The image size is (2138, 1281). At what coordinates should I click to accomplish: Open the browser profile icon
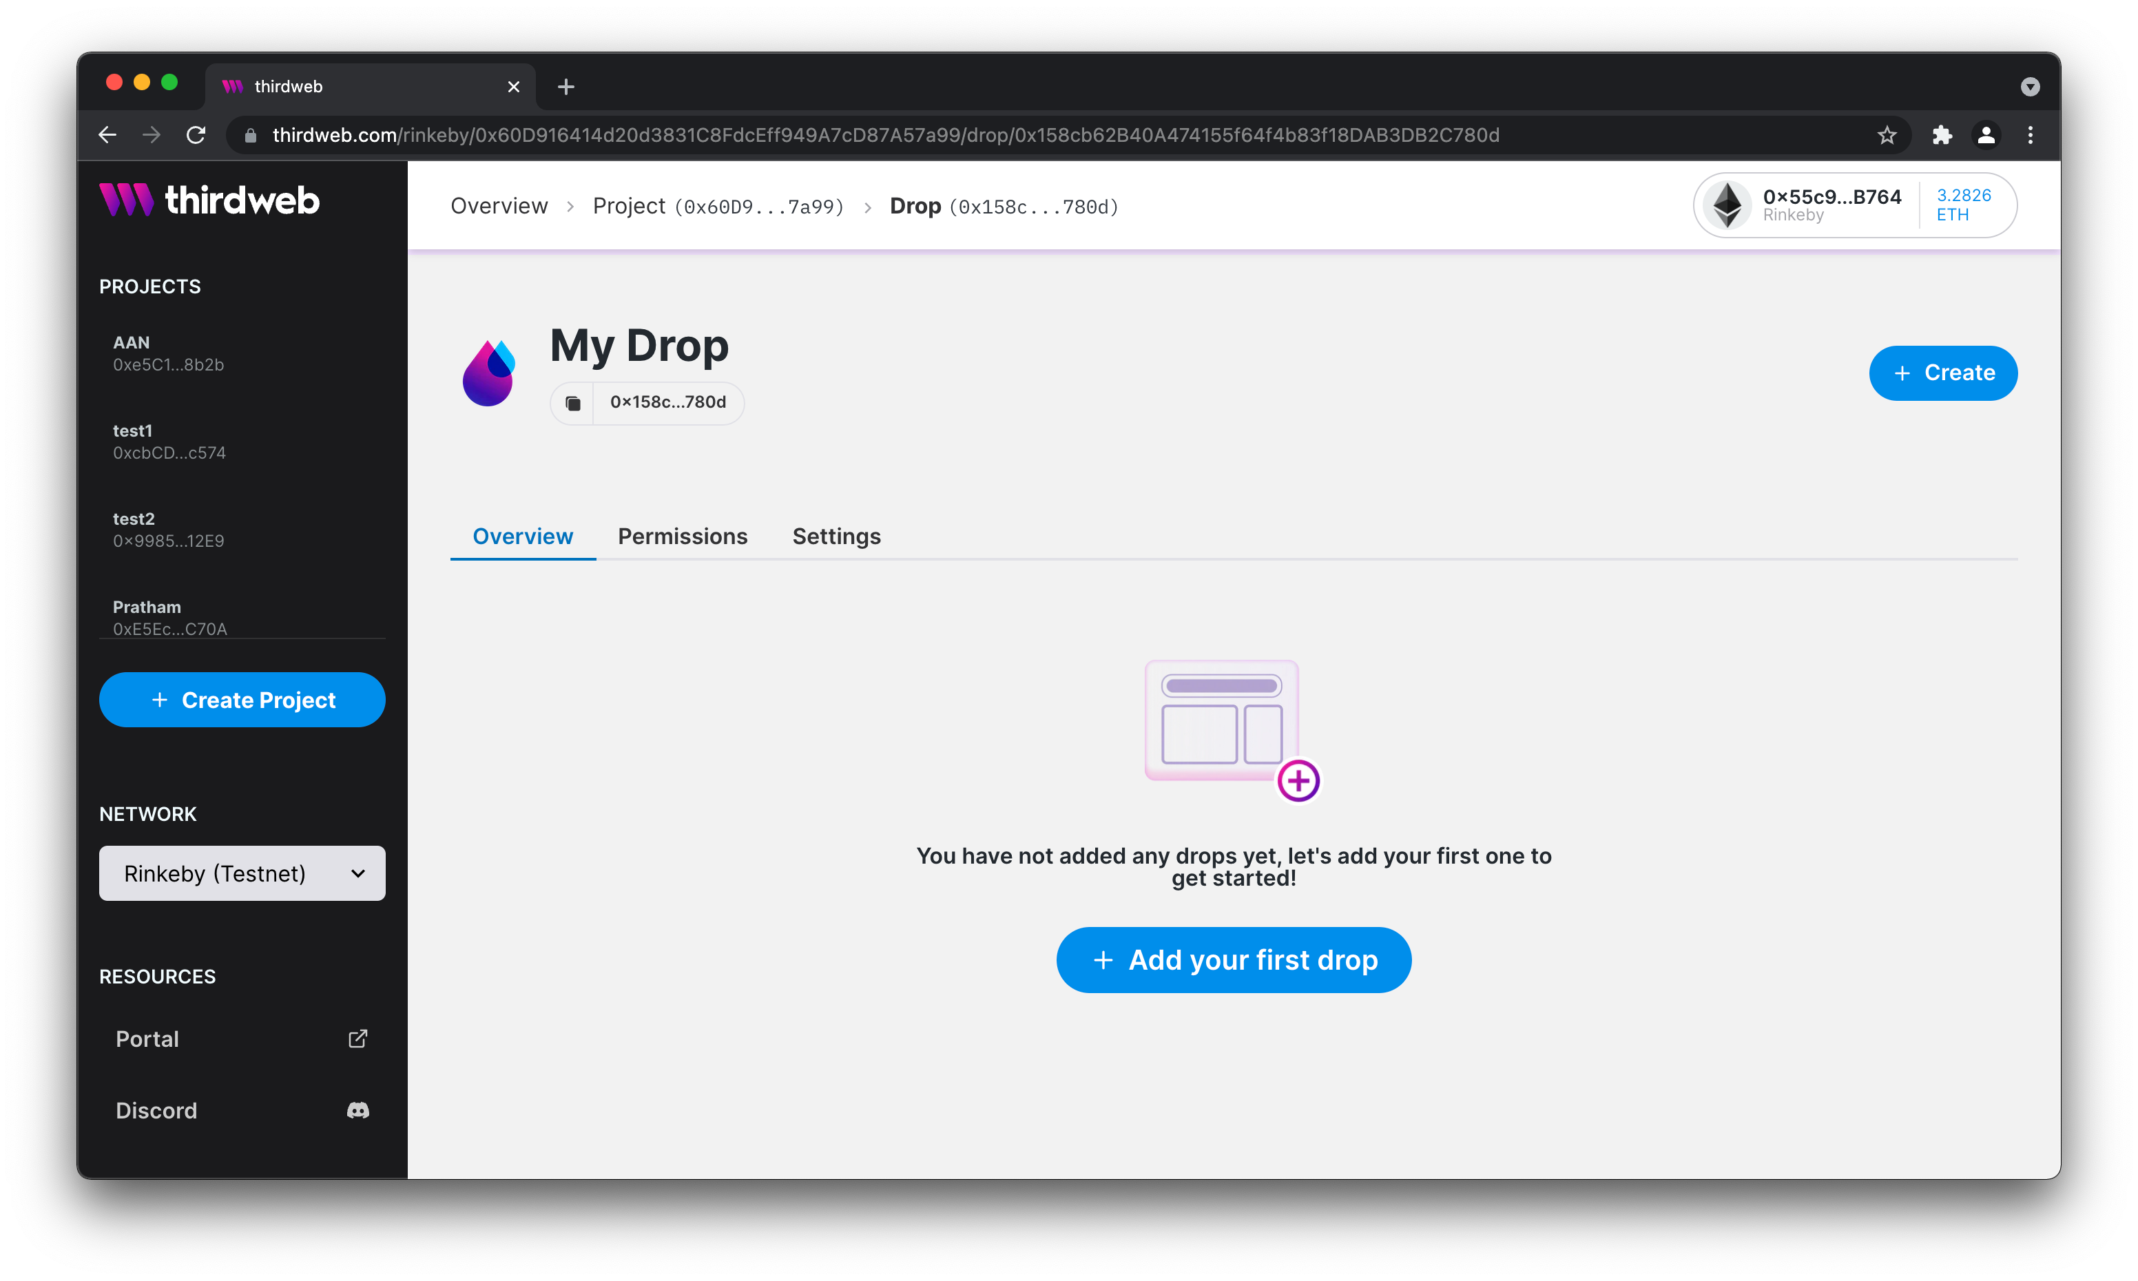pos(1986,135)
